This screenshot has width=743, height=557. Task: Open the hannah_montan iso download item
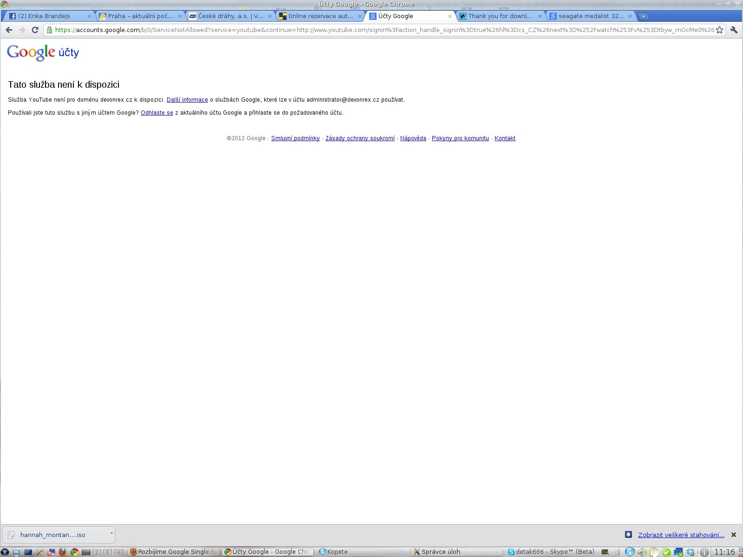tap(56, 535)
